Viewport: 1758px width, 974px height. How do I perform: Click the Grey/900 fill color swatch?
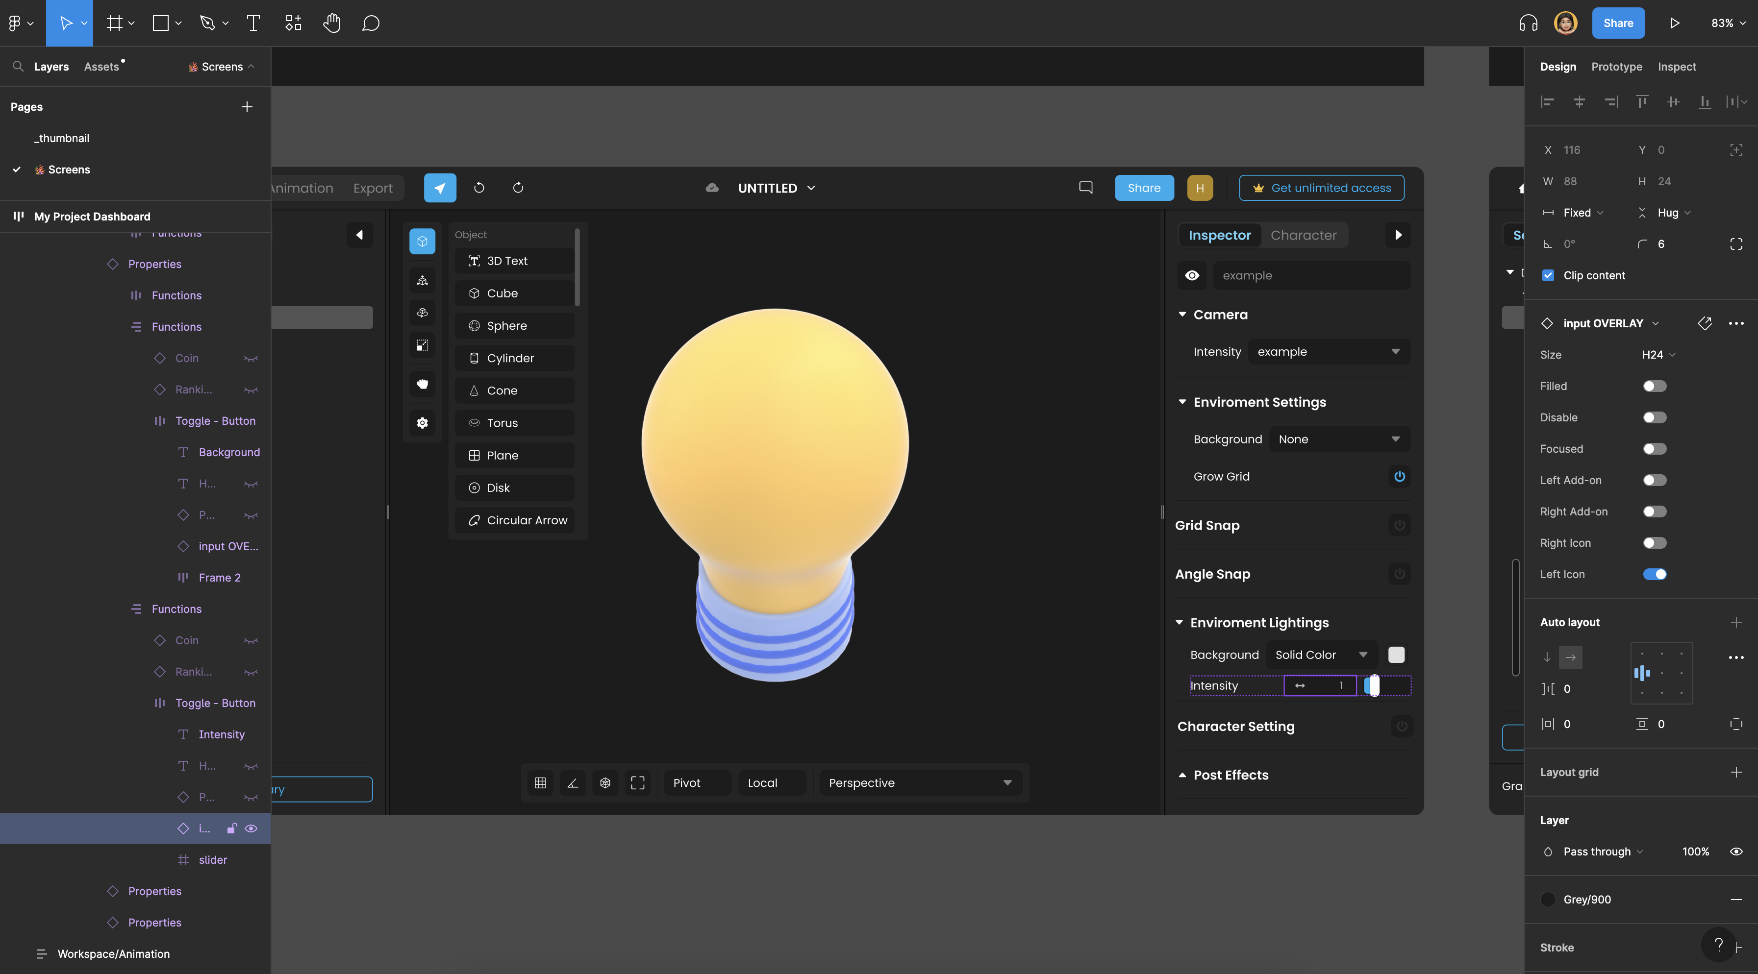(1549, 900)
